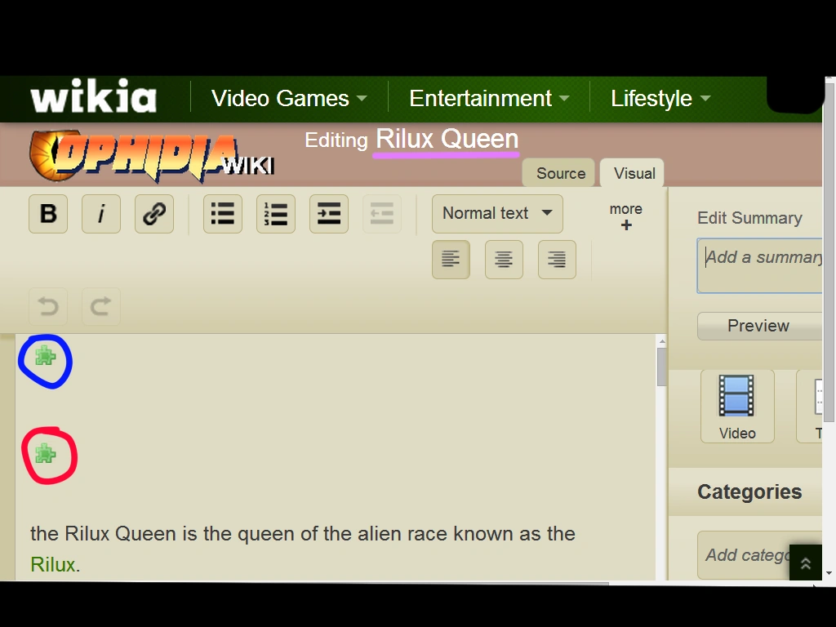Select the blue-circled template puzzle icon
Viewport: 836px width, 627px height.
click(45, 359)
